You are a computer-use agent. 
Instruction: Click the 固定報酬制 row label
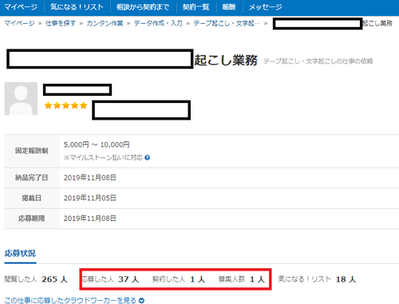(x=32, y=151)
